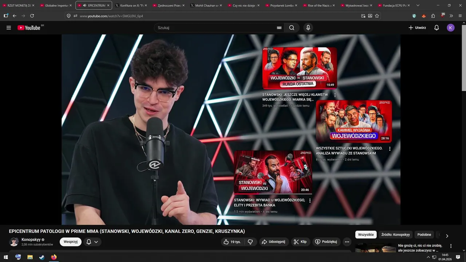
Task: Bookmark this page with the star
Action: point(377,16)
